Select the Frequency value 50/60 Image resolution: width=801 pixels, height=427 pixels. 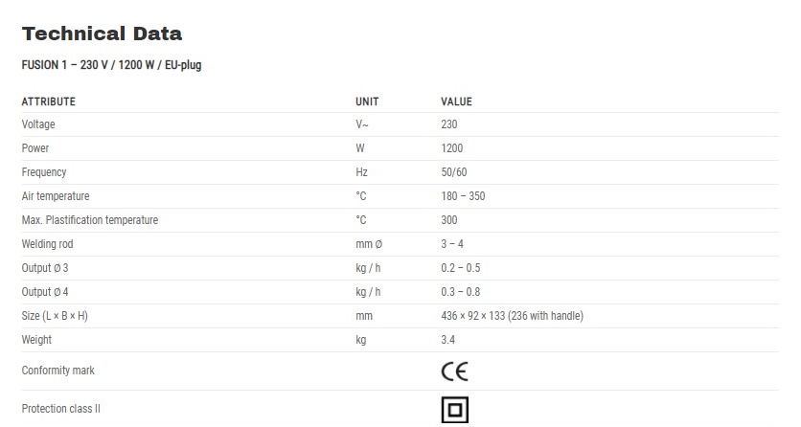(454, 172)
